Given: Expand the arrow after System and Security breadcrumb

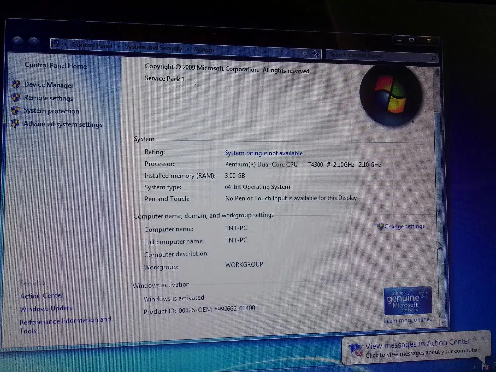Looking at the screenshot, I should pos(188,49).
